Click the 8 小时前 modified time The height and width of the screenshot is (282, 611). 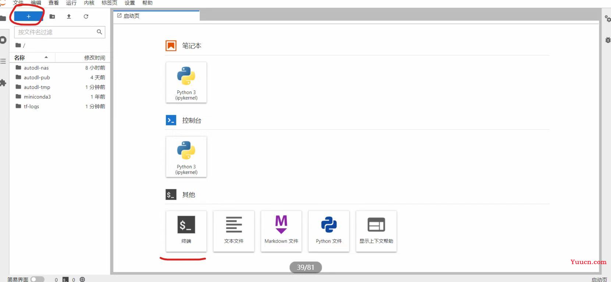(x=95, y=68)
